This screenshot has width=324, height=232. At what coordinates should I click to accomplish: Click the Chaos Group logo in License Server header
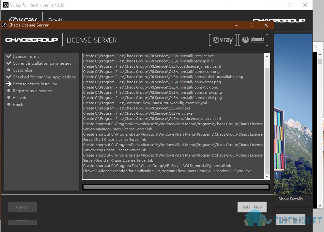[x=32, y=40]
